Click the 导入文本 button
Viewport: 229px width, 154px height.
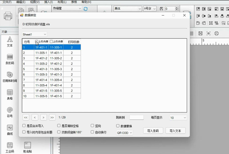click(x=175, y=131)
